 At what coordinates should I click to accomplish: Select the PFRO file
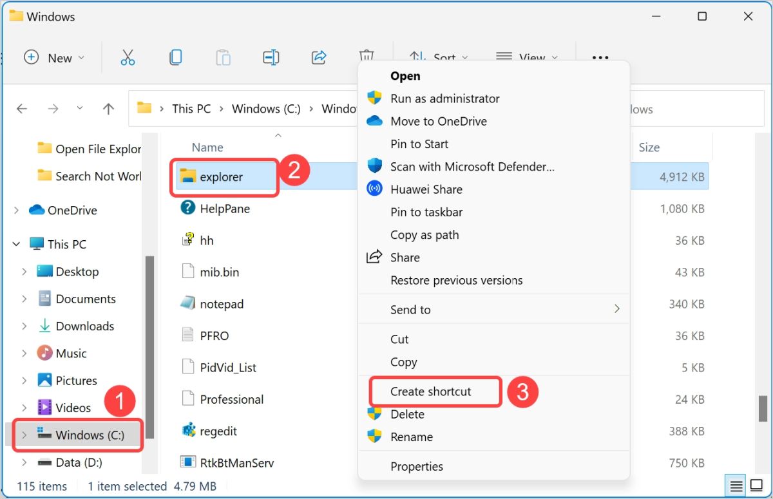(214, 335)
